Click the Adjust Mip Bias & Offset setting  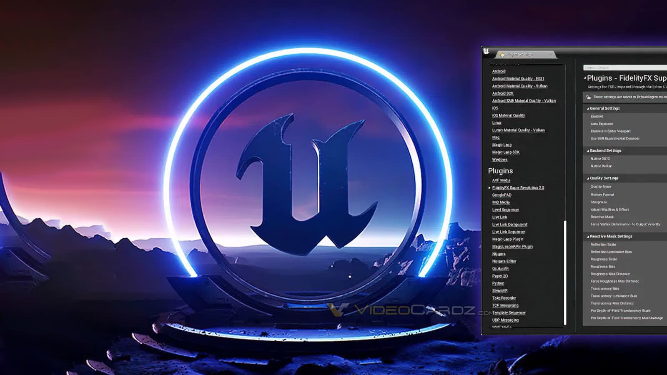pos(625,210)
